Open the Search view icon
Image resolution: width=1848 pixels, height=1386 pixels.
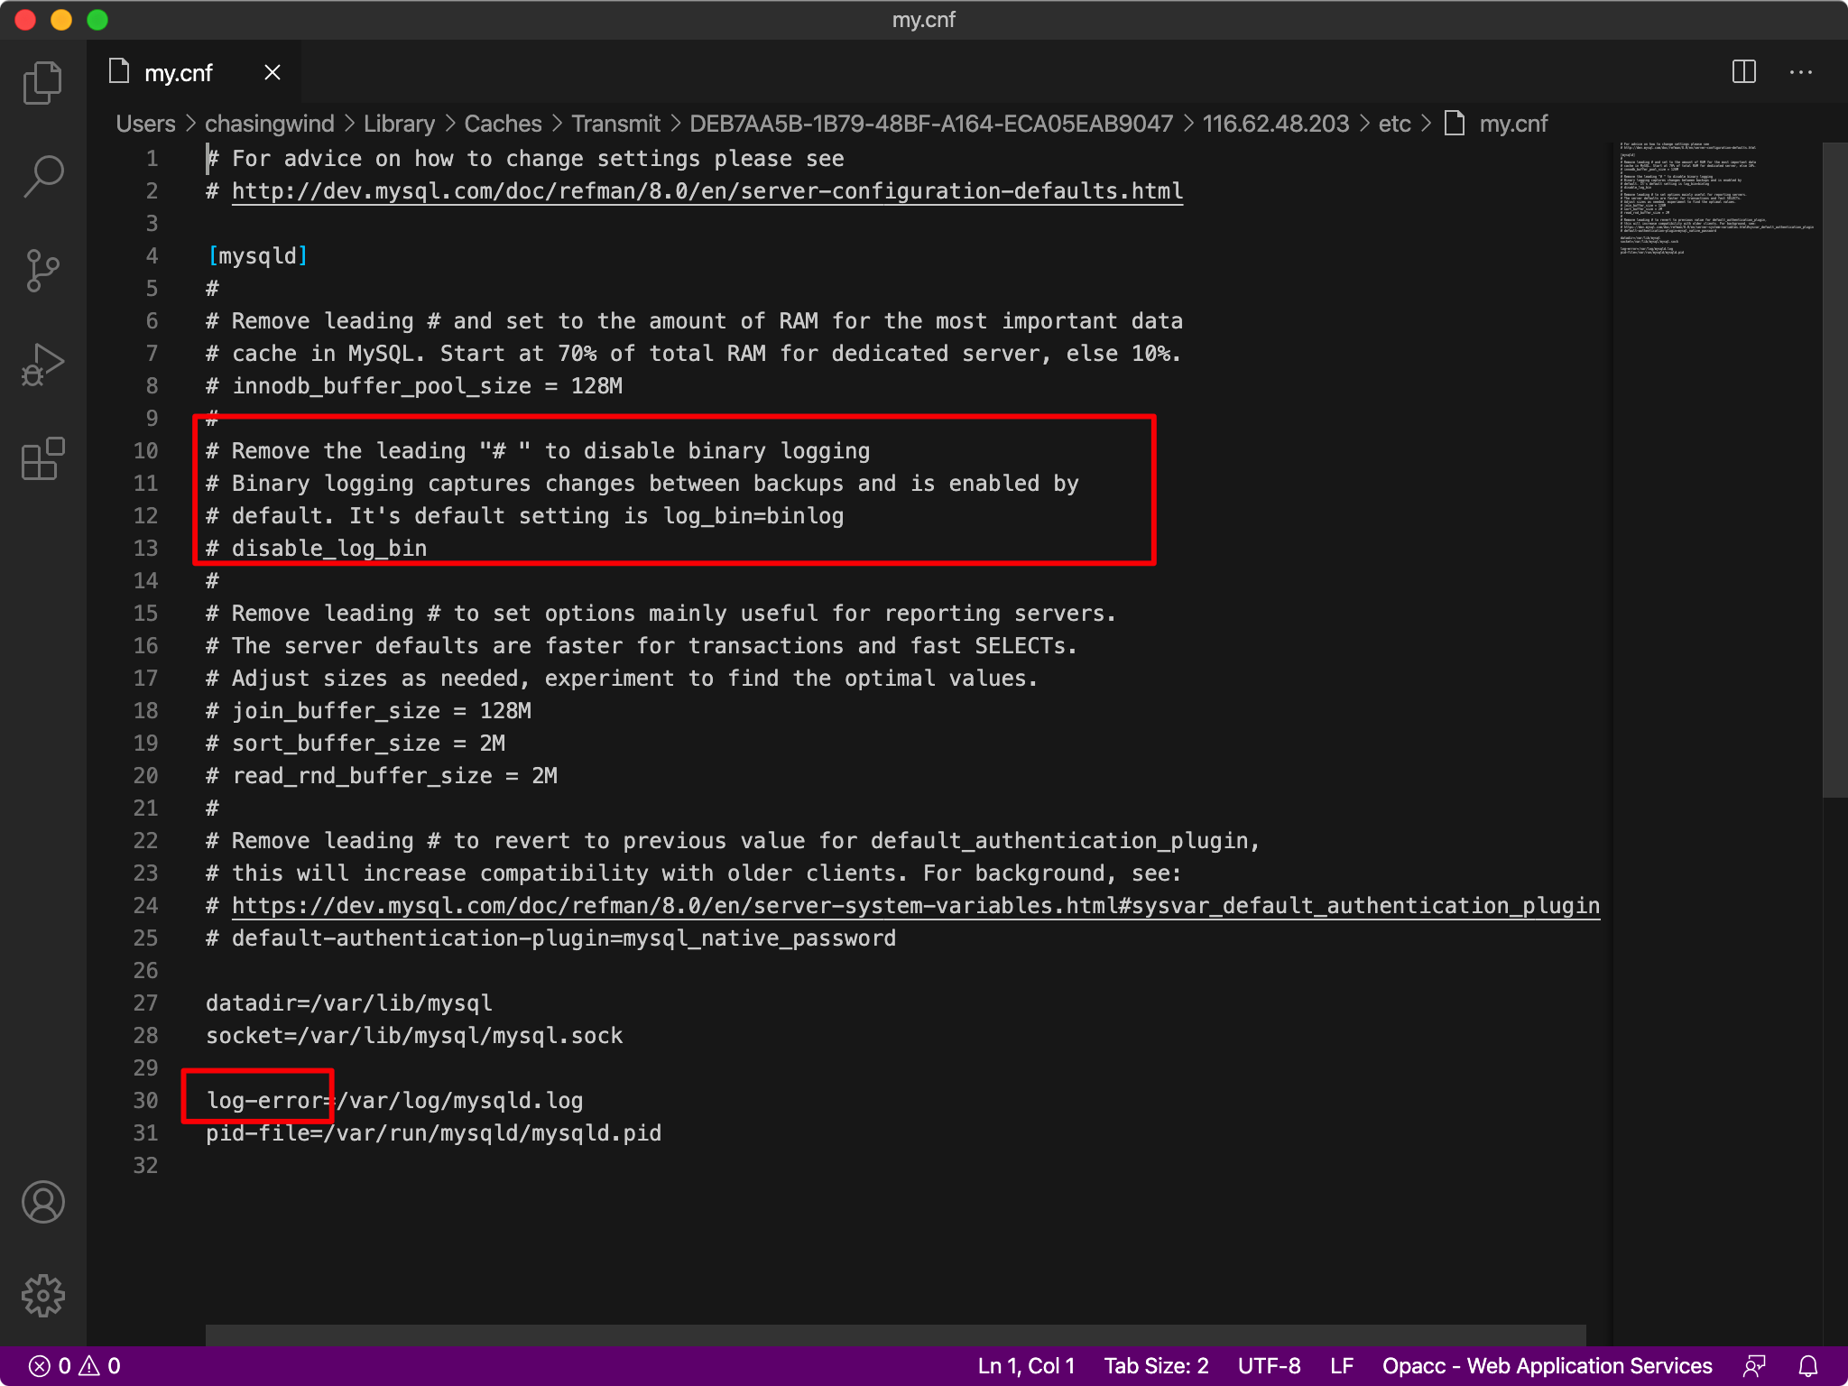42,176
